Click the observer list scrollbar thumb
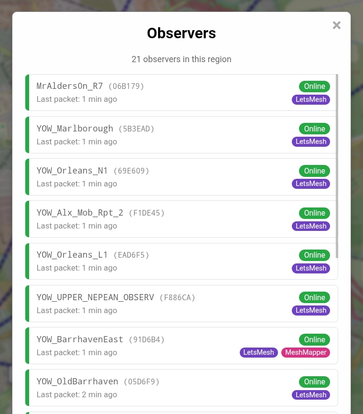The height and width of the screenshot is (414, 363). tap(337, 165)
